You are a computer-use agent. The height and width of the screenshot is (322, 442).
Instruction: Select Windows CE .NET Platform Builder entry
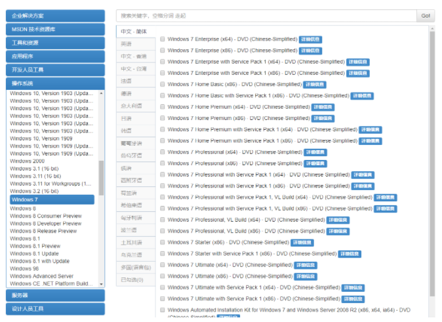click(x=52, y=283)
